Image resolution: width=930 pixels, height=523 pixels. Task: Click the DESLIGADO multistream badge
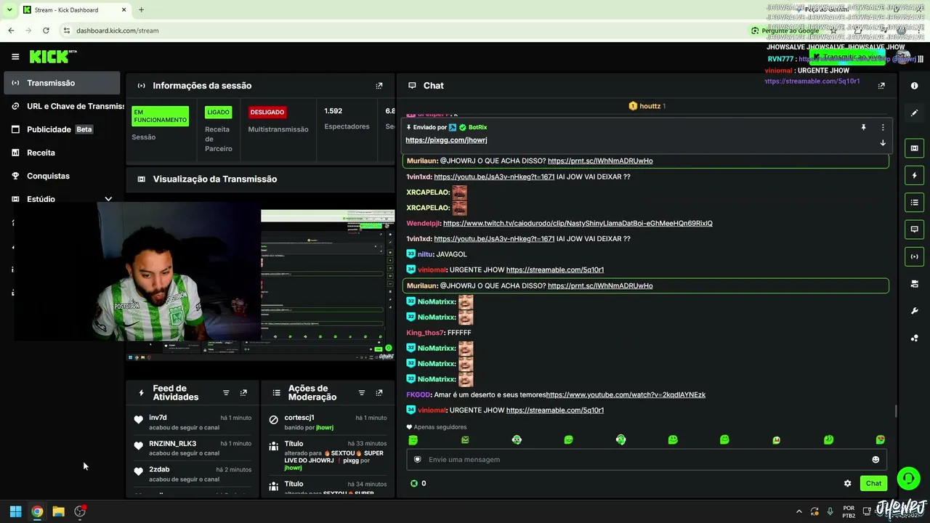pyautogui.click(x=267, y=113)
